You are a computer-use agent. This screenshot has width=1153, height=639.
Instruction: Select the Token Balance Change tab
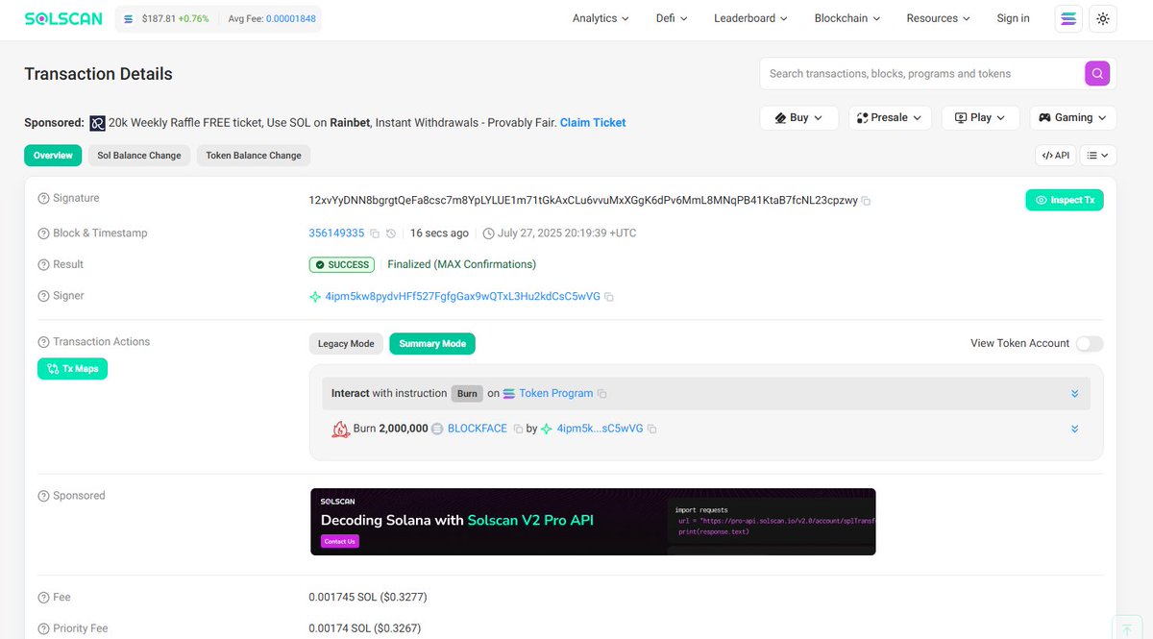coord(254,155)
